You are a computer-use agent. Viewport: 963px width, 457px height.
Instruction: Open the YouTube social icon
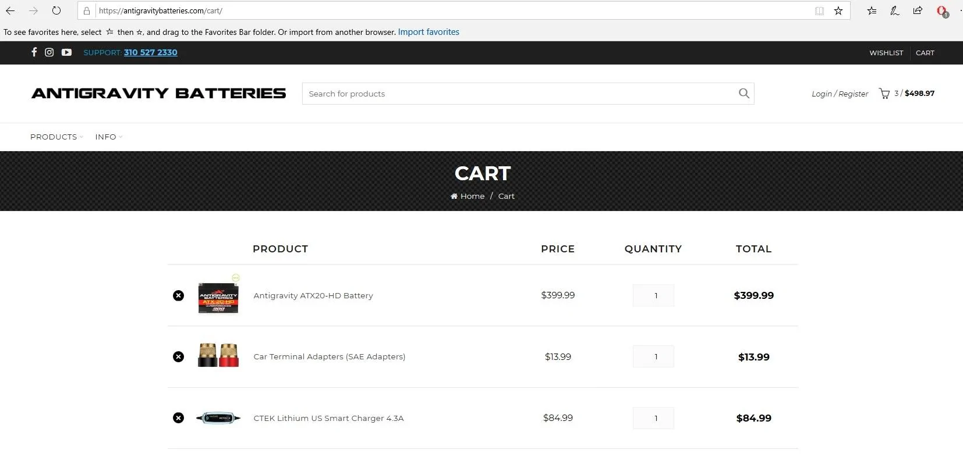pos(66,52)
